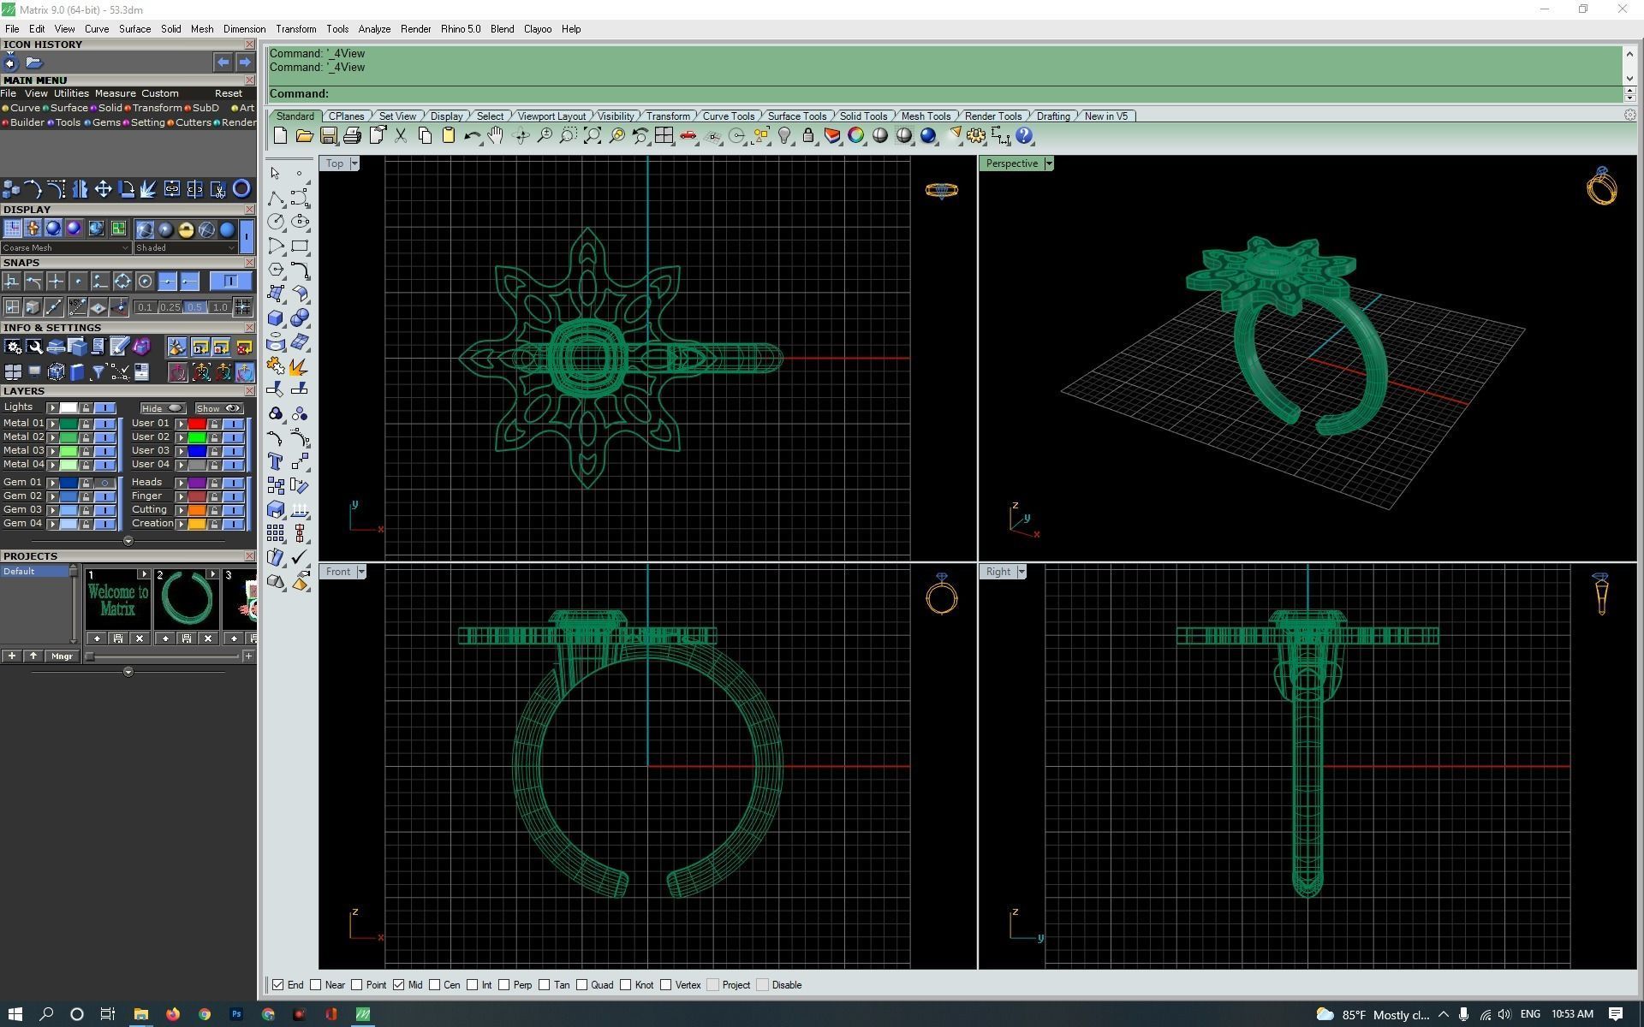Click the Paste clipboard icon
This screenshot has width=1644, height=1027.
(448, 136)
